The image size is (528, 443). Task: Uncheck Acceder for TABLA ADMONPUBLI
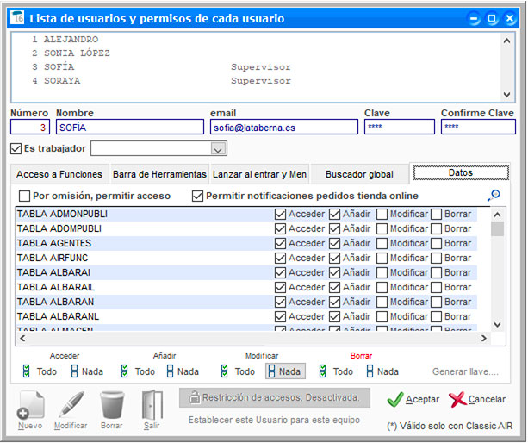pyautogui.click(x=280, y=214)
